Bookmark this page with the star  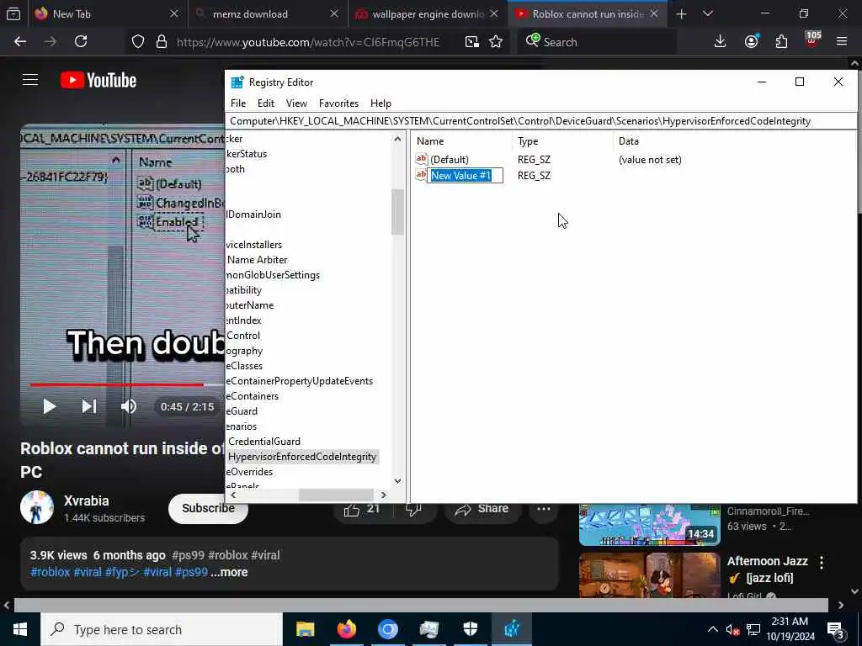[x=496, y=42]
